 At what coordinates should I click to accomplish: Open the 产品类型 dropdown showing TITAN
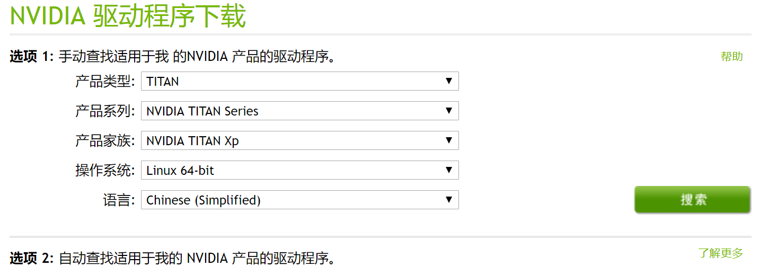coord(299,82)
